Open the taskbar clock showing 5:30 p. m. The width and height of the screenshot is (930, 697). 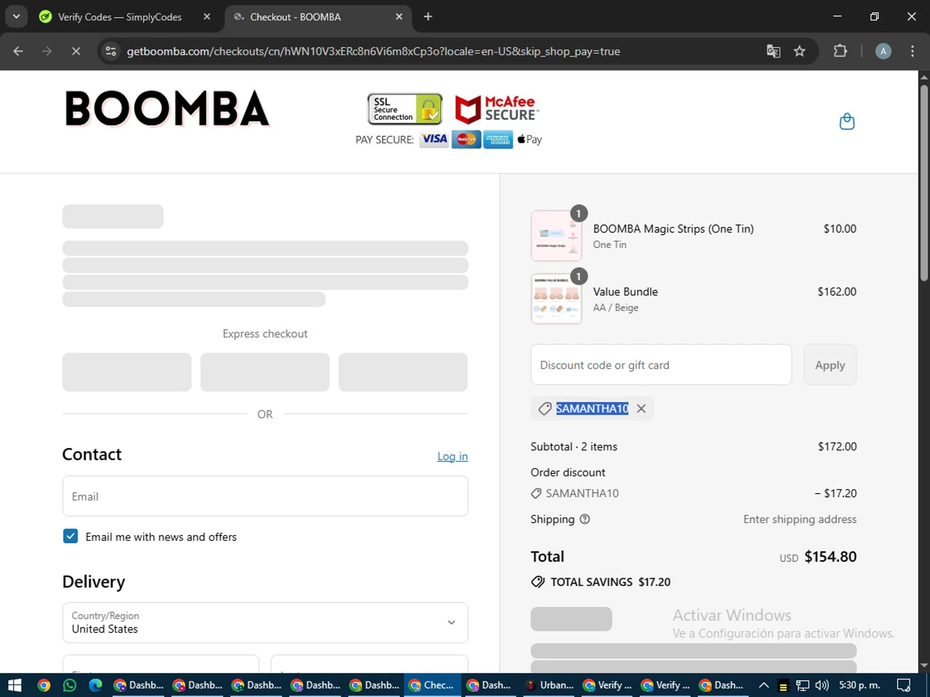859,685
